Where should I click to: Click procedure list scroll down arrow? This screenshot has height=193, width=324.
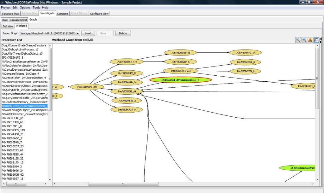click(50, 180)
